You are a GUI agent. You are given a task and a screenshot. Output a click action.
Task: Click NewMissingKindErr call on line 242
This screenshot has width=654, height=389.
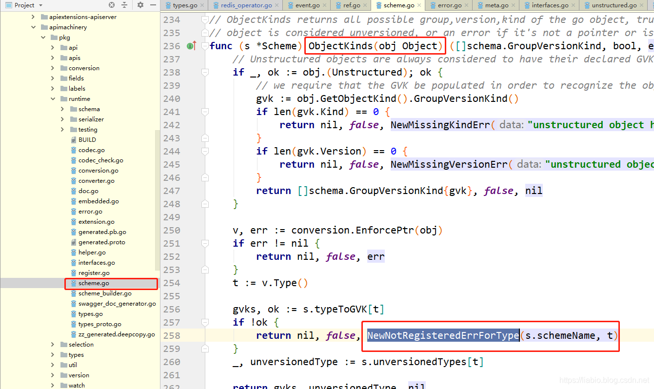point(440,125)
